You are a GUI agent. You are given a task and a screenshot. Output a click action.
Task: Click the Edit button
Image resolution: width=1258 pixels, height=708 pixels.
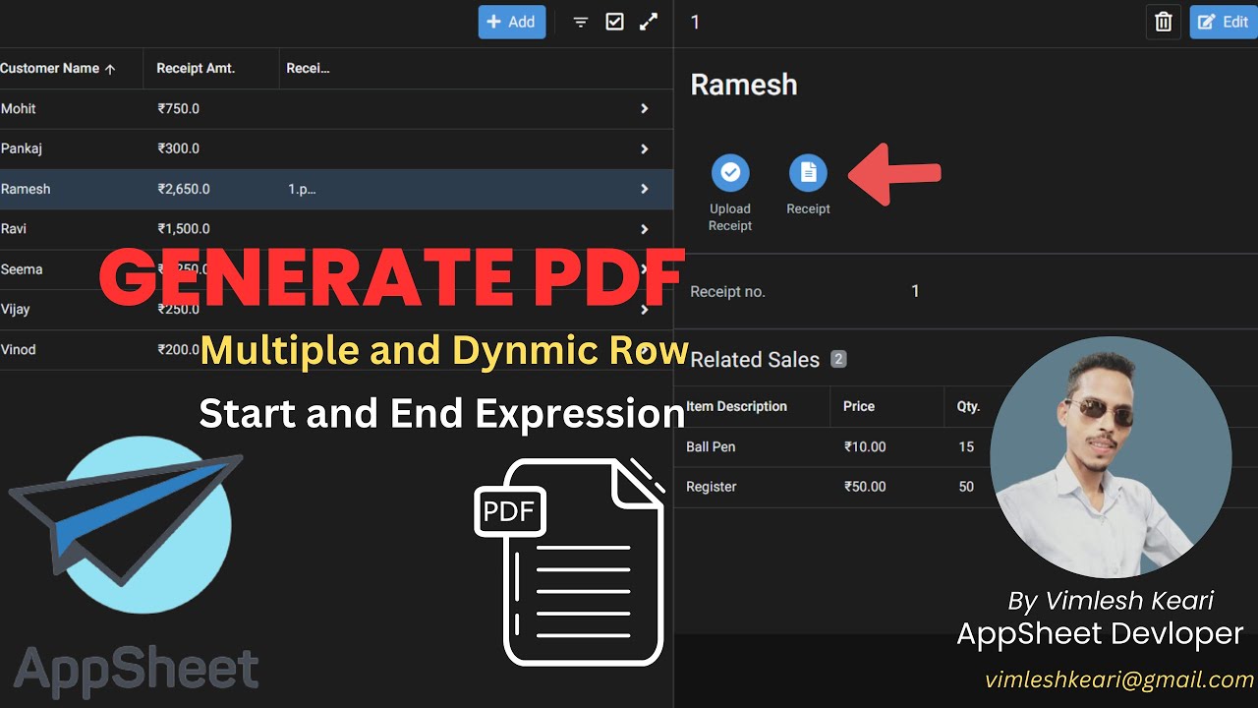click(x=1224, y=22)
